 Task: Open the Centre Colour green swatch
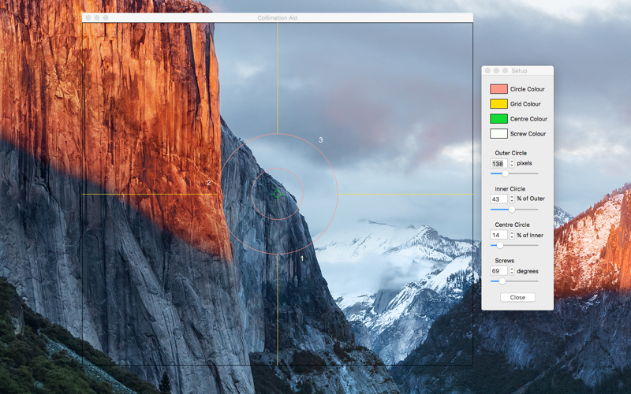click(498, 119)
